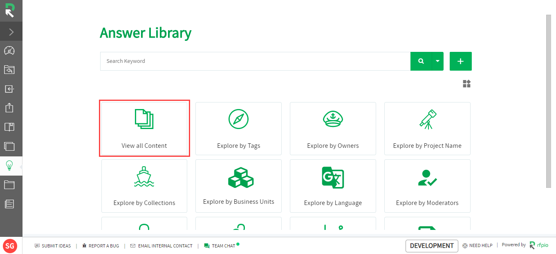Screen dimensions: 556x254
Task: Open the Explore by Language card
Action: pos(333,186)
